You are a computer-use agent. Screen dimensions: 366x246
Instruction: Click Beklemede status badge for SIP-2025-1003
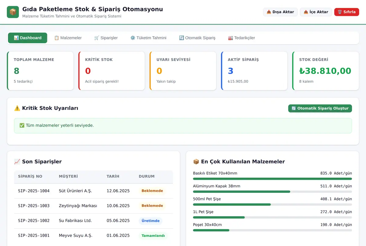coord(152,206)
